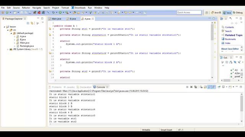Viewport: 245px width, 137px height.
Task: Open the Navigate menu
Action: pos(37,8)
